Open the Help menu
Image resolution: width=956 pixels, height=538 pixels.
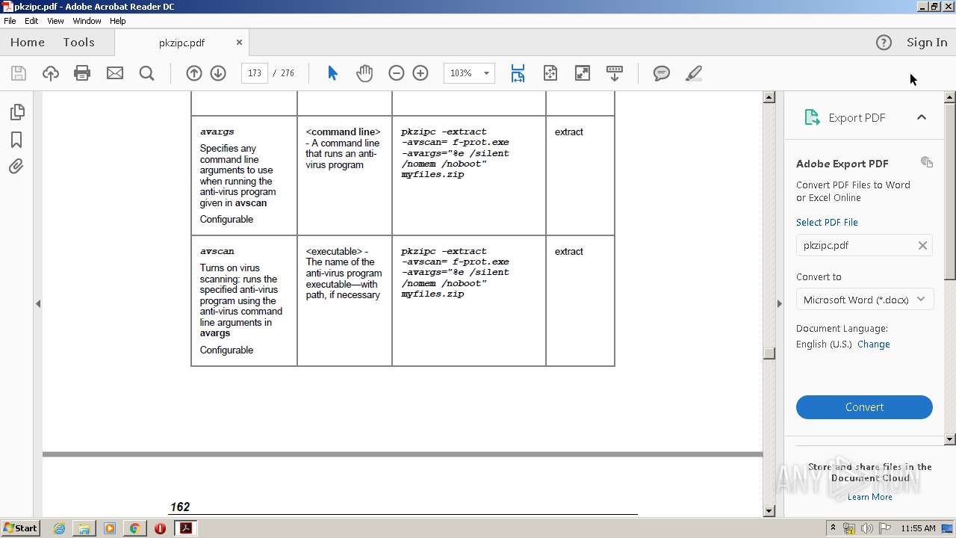pos(118,21)
